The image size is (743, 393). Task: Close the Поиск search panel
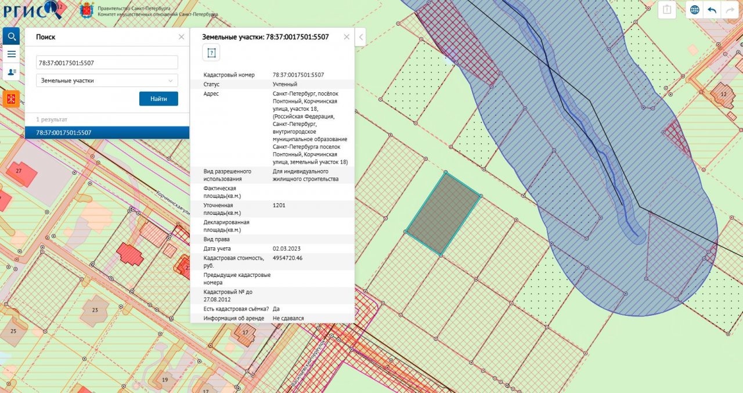pyautogui.click(x=181, y=37)
